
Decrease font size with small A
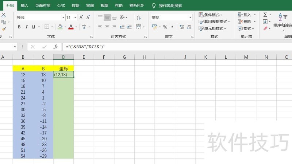pyautogui.click(x=88, y=17)
